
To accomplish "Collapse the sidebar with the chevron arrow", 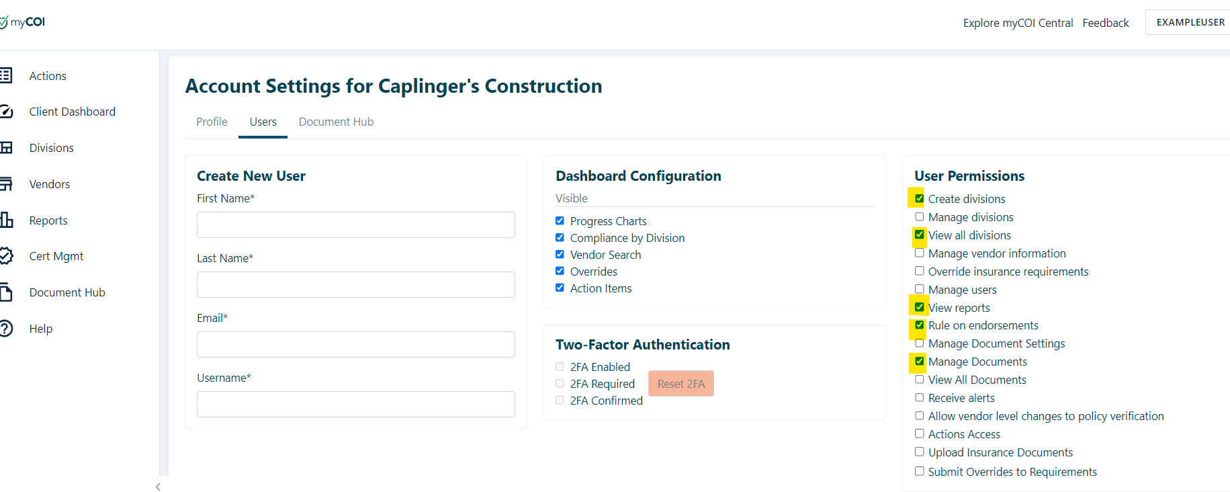I will [158, 487].
